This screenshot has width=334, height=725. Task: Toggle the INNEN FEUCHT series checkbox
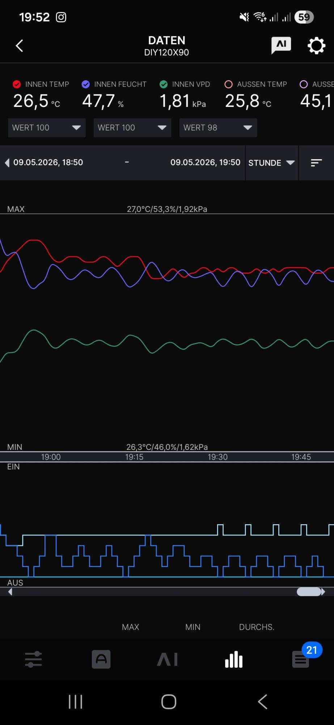point(86,84)
